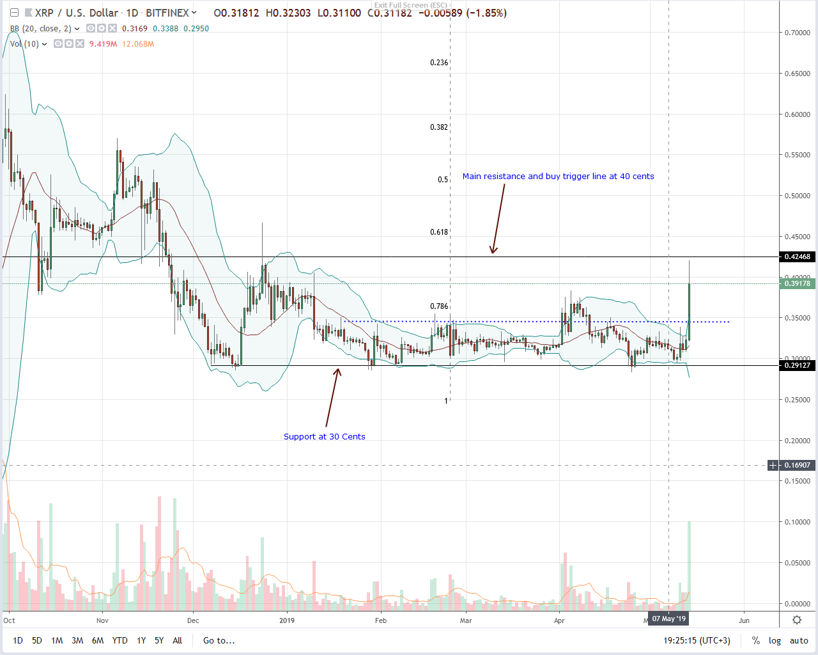The image size is (818, 655).
Task: Click the upper band value 0.3388
Action: tap(166, 29)
